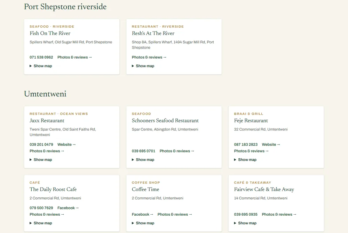
Task: Call Fish On The River at 071 538 0962
Action: [41, 57]
